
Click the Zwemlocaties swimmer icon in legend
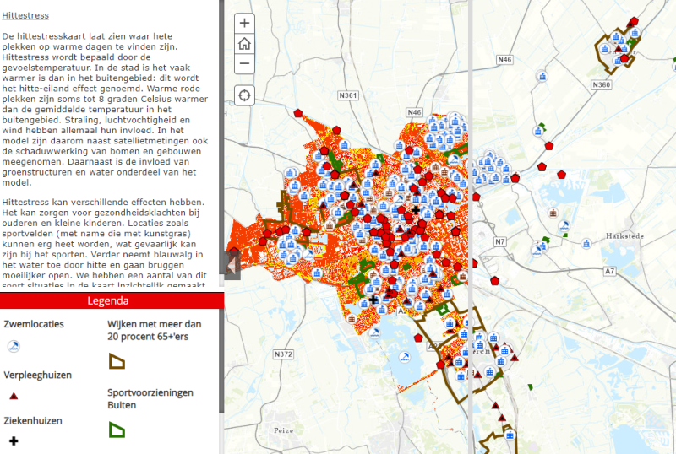pos(14,346)
